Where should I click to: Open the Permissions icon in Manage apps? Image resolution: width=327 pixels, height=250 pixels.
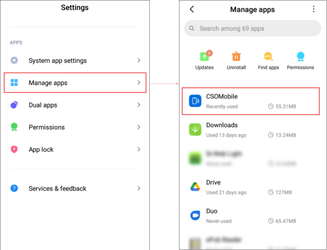pos(300,56)
